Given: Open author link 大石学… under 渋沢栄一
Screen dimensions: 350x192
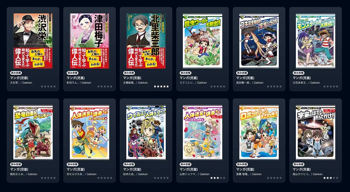Looking at the screenshot, I should (15, 83).
